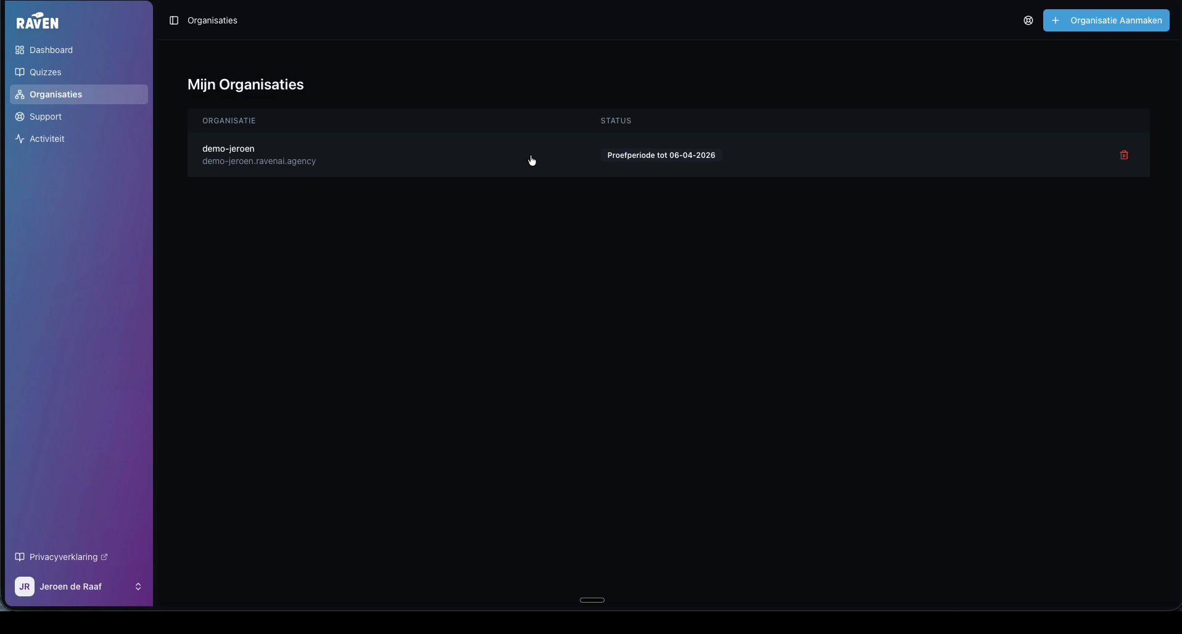This screenshot has height=634, width=1182.
Task: Click the Organisaties breadcrumb in header
Action: (212, 20)
